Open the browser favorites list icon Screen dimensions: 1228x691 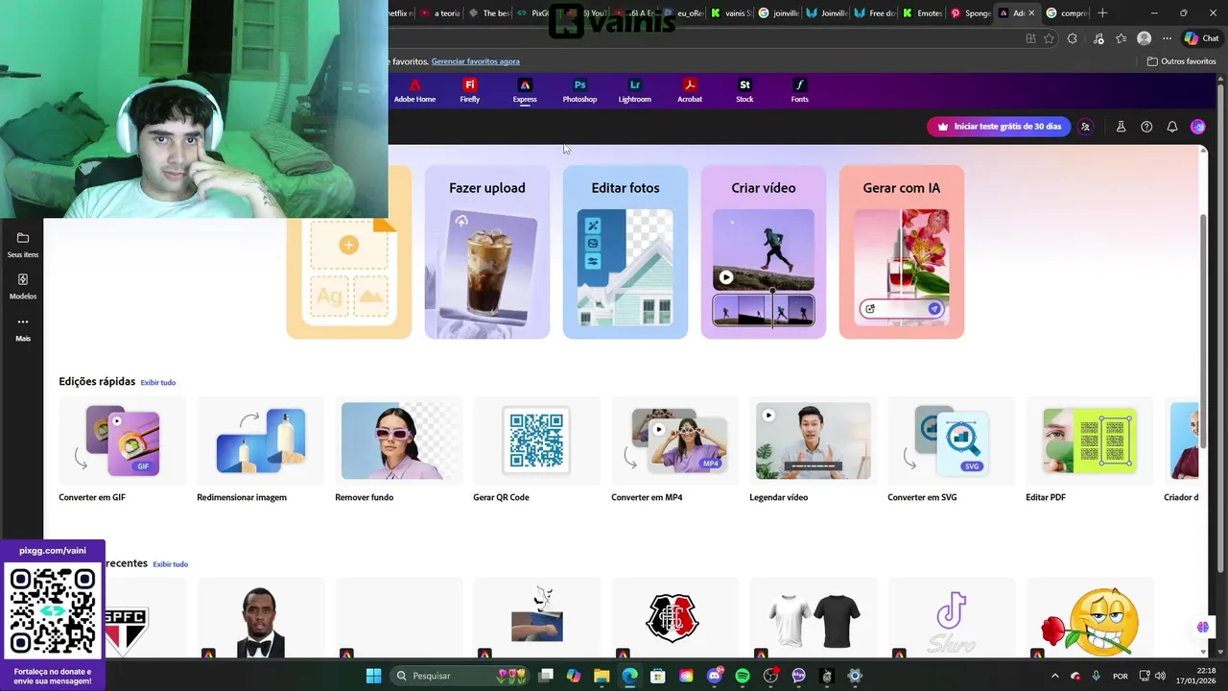(1121, 38)
